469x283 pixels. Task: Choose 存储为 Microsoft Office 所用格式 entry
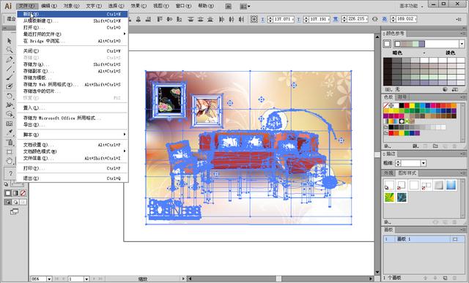[73, 118]
